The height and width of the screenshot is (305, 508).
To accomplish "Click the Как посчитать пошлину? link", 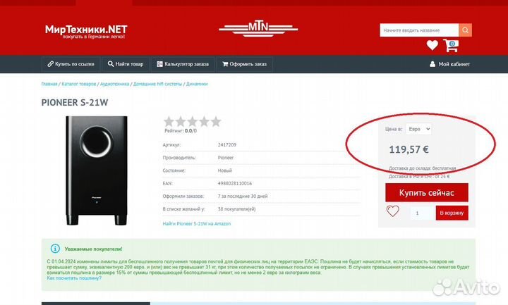I will [x=74, y=278].
